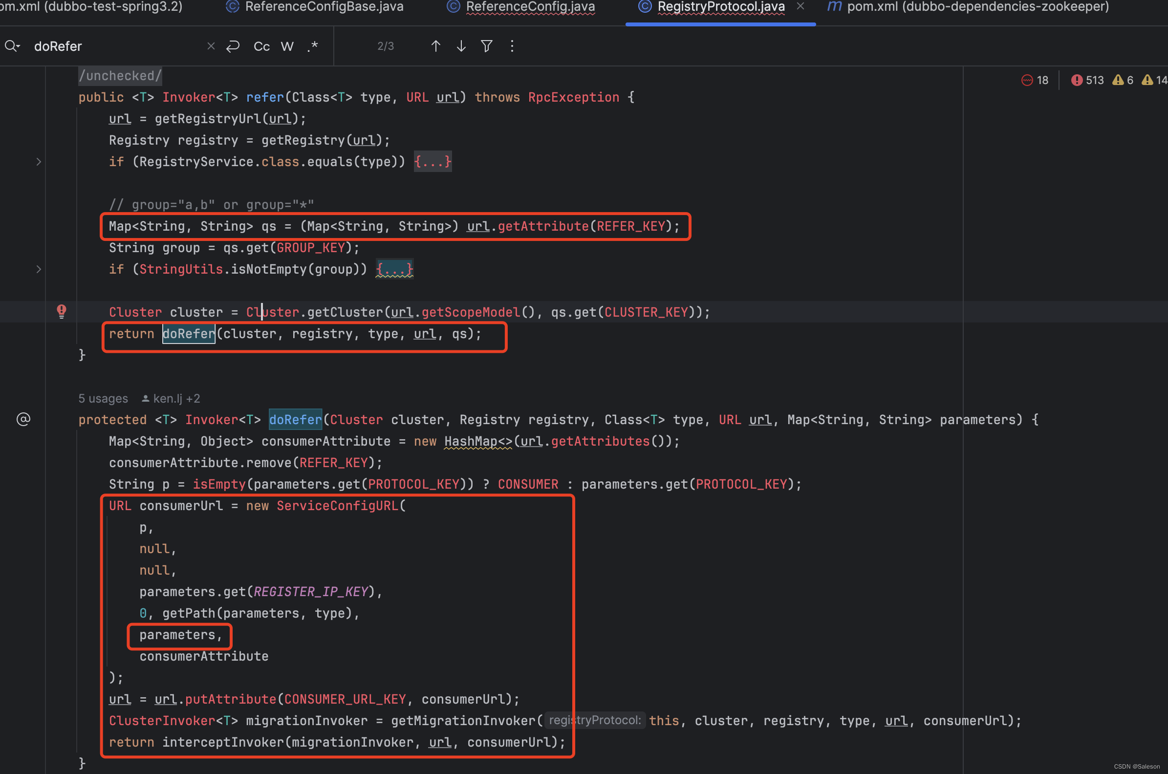Switch to ReferenceConfig.java tab
The height and width of the screenshot is (774, 1168).
(x=530, y=7)
